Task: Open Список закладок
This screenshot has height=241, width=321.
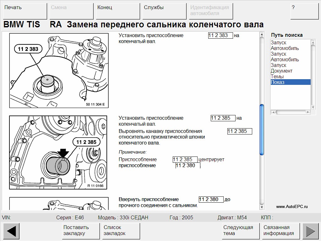Action: click(121, 231)
